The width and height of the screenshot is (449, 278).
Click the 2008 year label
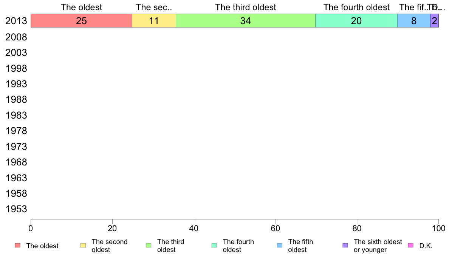pos(16,37)
